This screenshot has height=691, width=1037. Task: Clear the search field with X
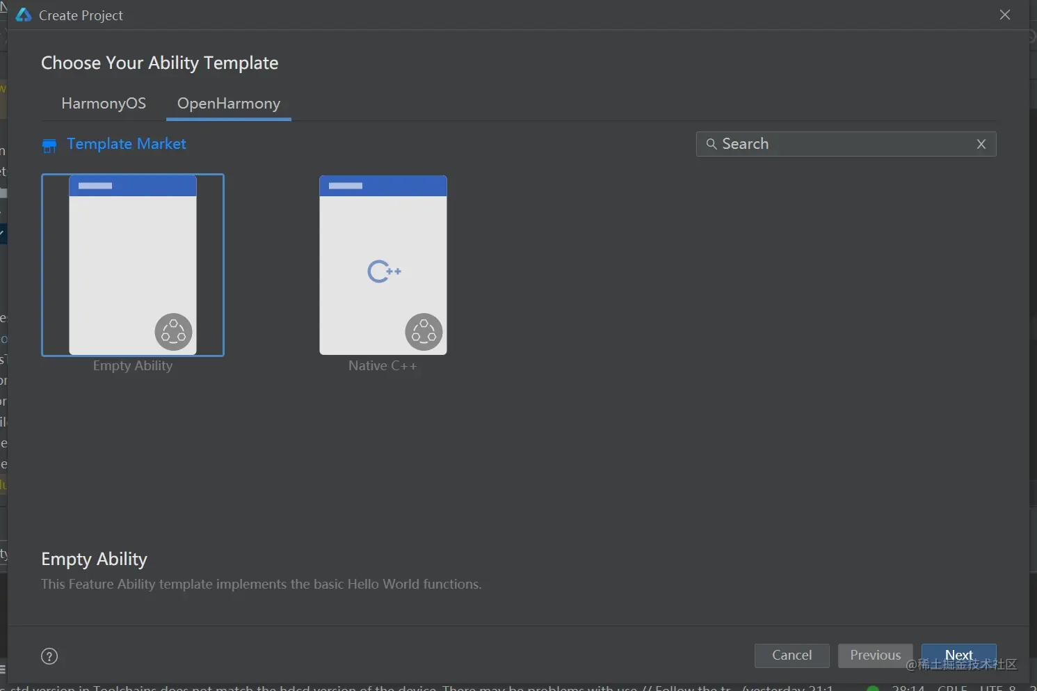coord(981,144)
